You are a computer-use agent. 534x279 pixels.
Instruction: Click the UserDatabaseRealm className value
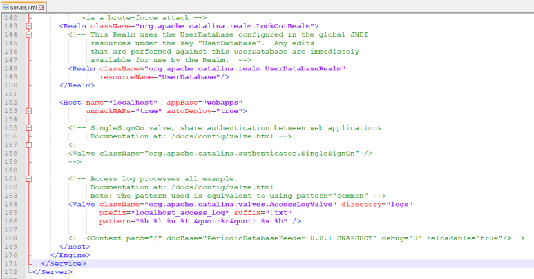[x=245, y=69]
